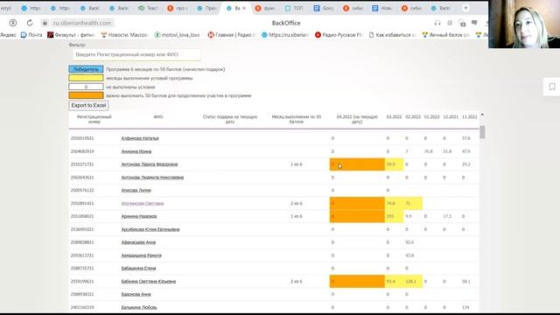Click the lock icon in address bar
The width and height of the screenshot is (560, 315).
(x=45, y=23)
